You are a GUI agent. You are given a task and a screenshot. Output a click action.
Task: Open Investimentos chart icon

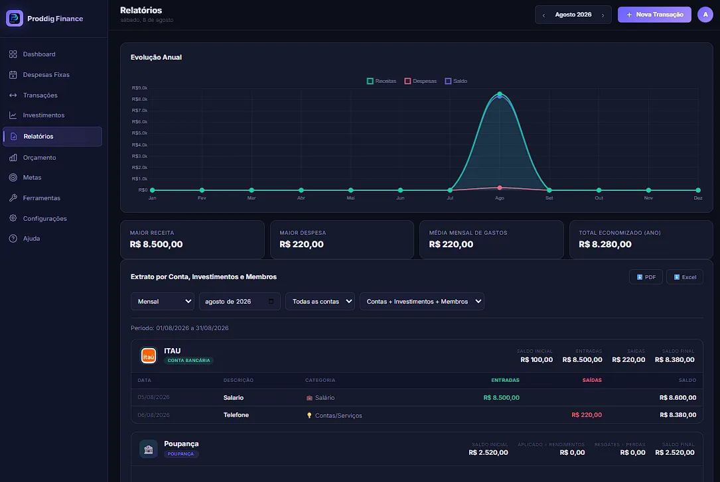13,115
